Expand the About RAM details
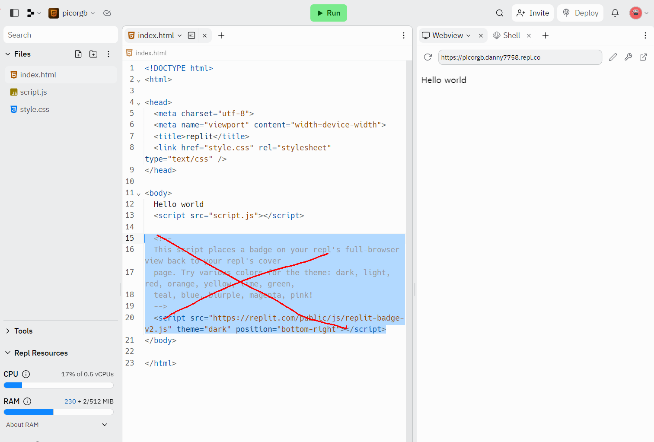Viewport: 654px width, 442px height. [104, 425]
